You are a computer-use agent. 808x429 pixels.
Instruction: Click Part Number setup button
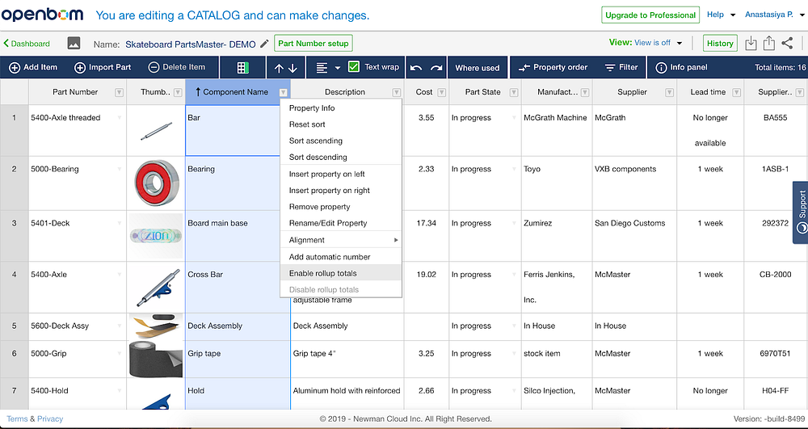click(x=314, y=44)
